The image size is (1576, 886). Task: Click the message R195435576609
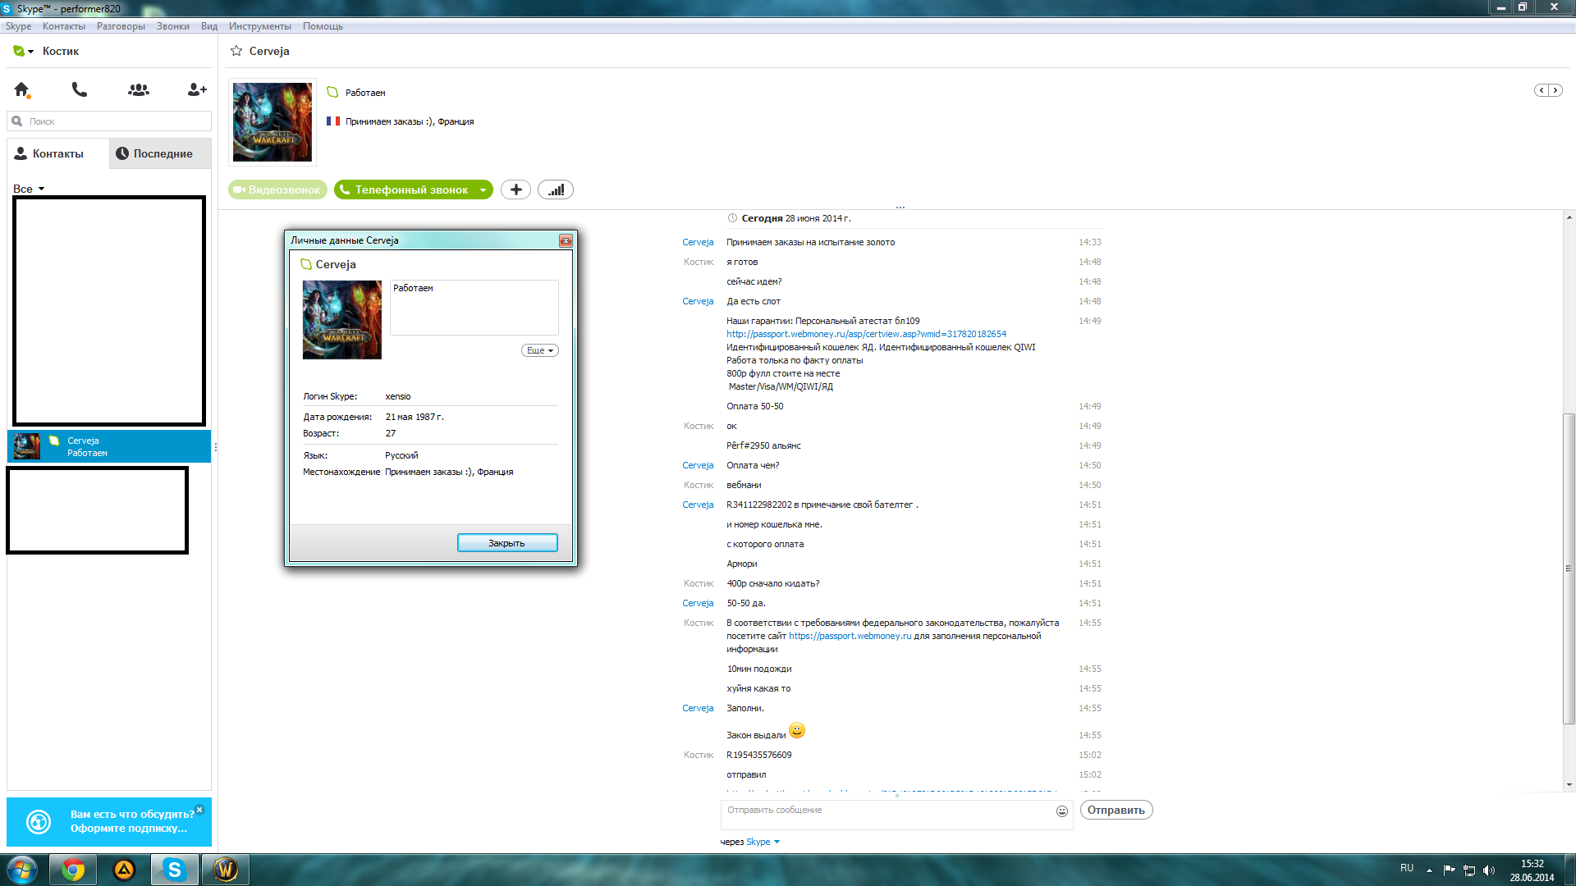[x=759, y=755]
